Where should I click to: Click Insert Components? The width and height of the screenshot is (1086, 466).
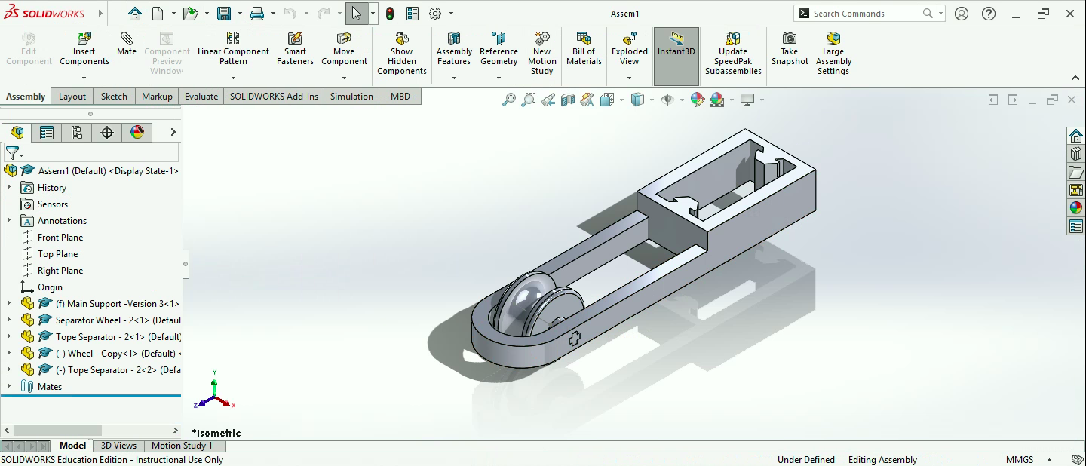point(84,49)
